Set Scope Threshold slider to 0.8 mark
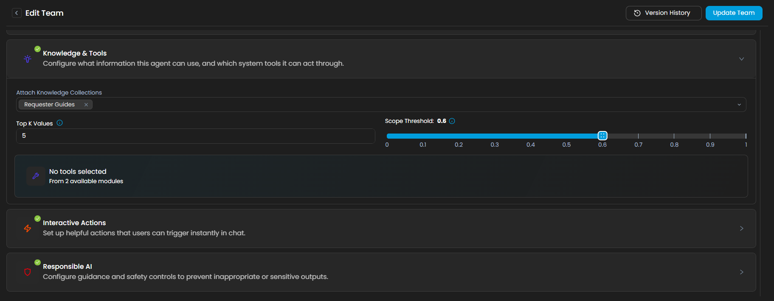The image size is (774, 301). pos(674,136)
